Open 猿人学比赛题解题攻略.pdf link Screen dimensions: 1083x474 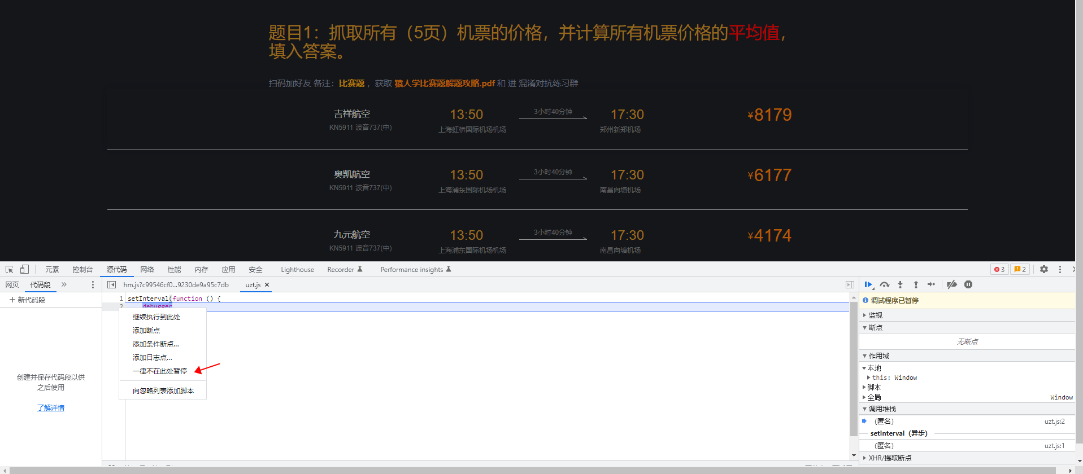tap(445, 84)
